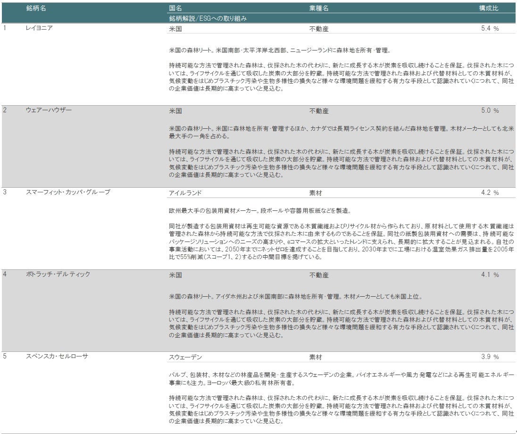Click the 構成比 column header

click(x=489, y=8)
